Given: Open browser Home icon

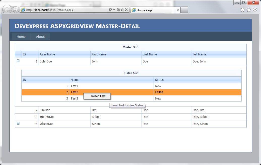Looking at the screenshot, I should pyautogui.click(x=243, y=10).
